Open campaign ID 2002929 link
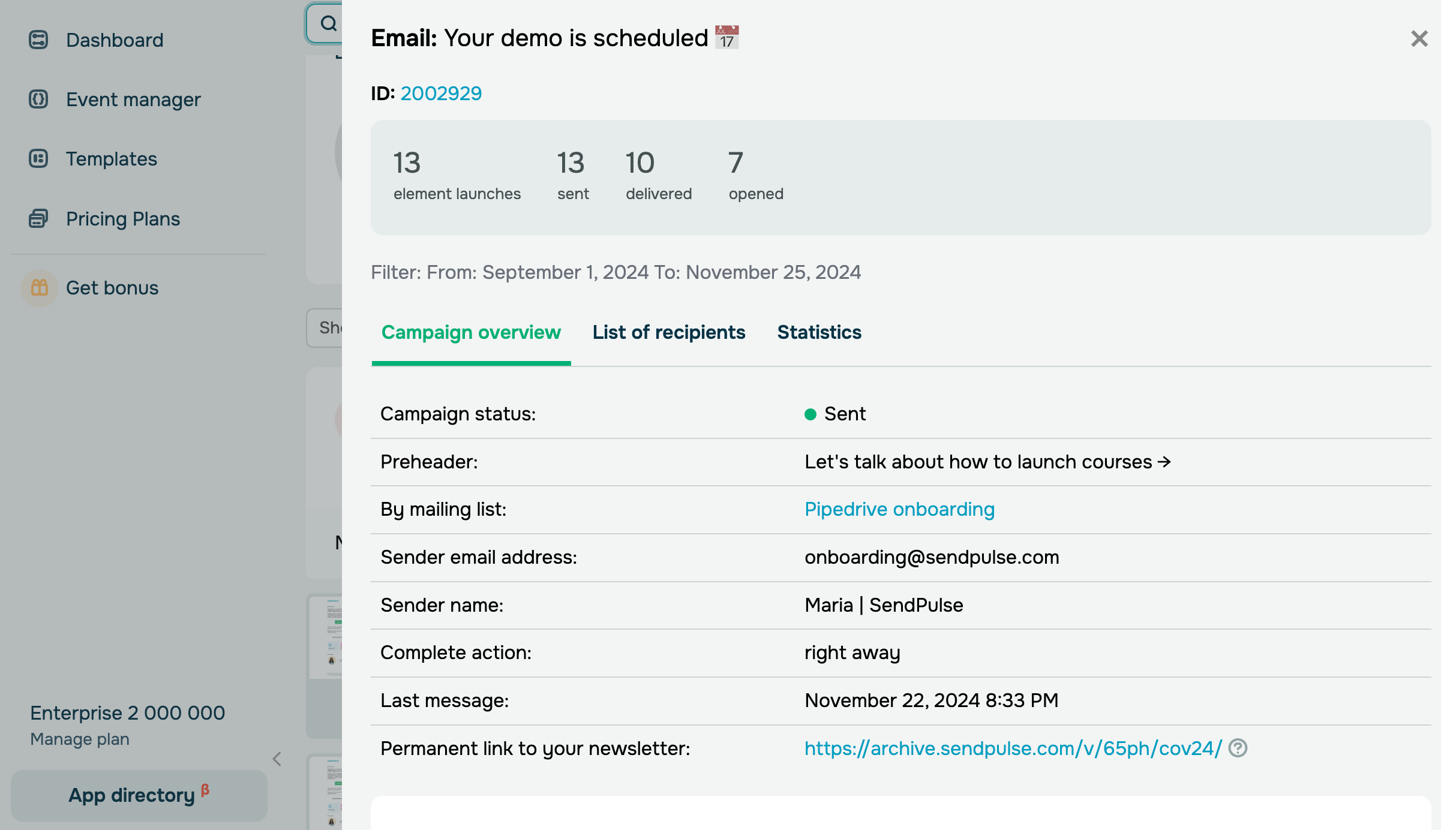 click(441, 94)
